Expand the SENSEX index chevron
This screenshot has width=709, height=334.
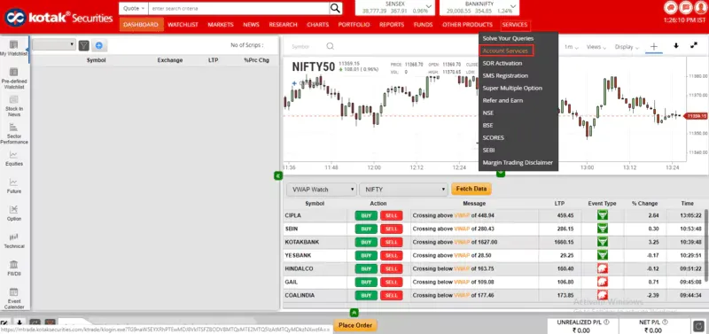coord(429,6)
